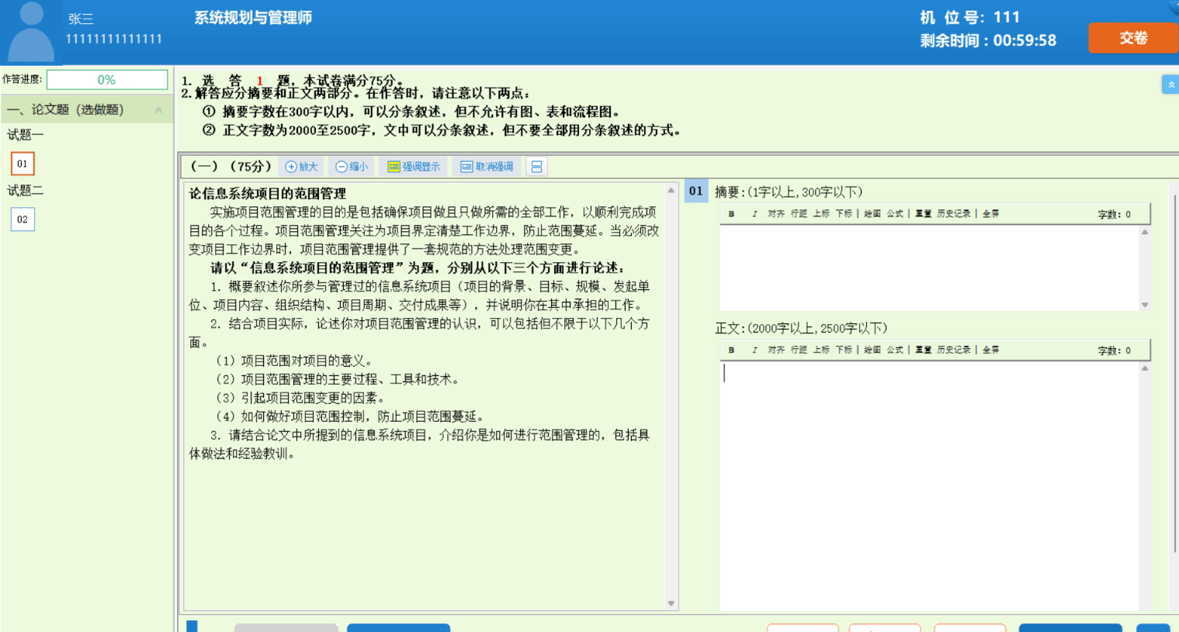Viewport: 1179px width, 632px height.
Task: Click the candidate avatar icon at top left
Action: (31, 33)
